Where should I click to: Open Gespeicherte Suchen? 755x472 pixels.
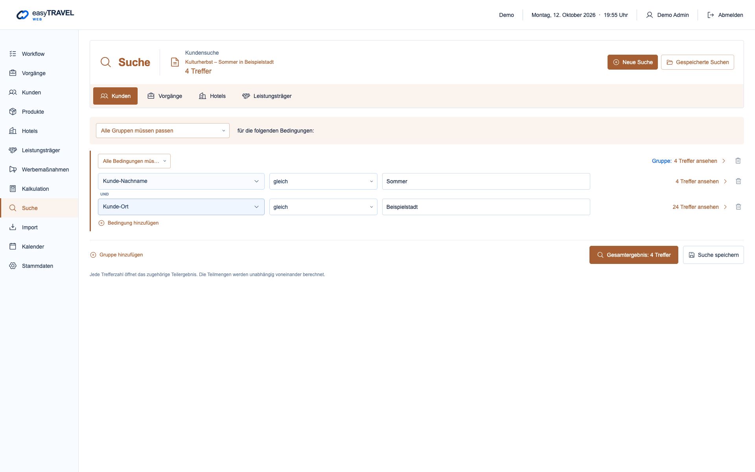698,62
